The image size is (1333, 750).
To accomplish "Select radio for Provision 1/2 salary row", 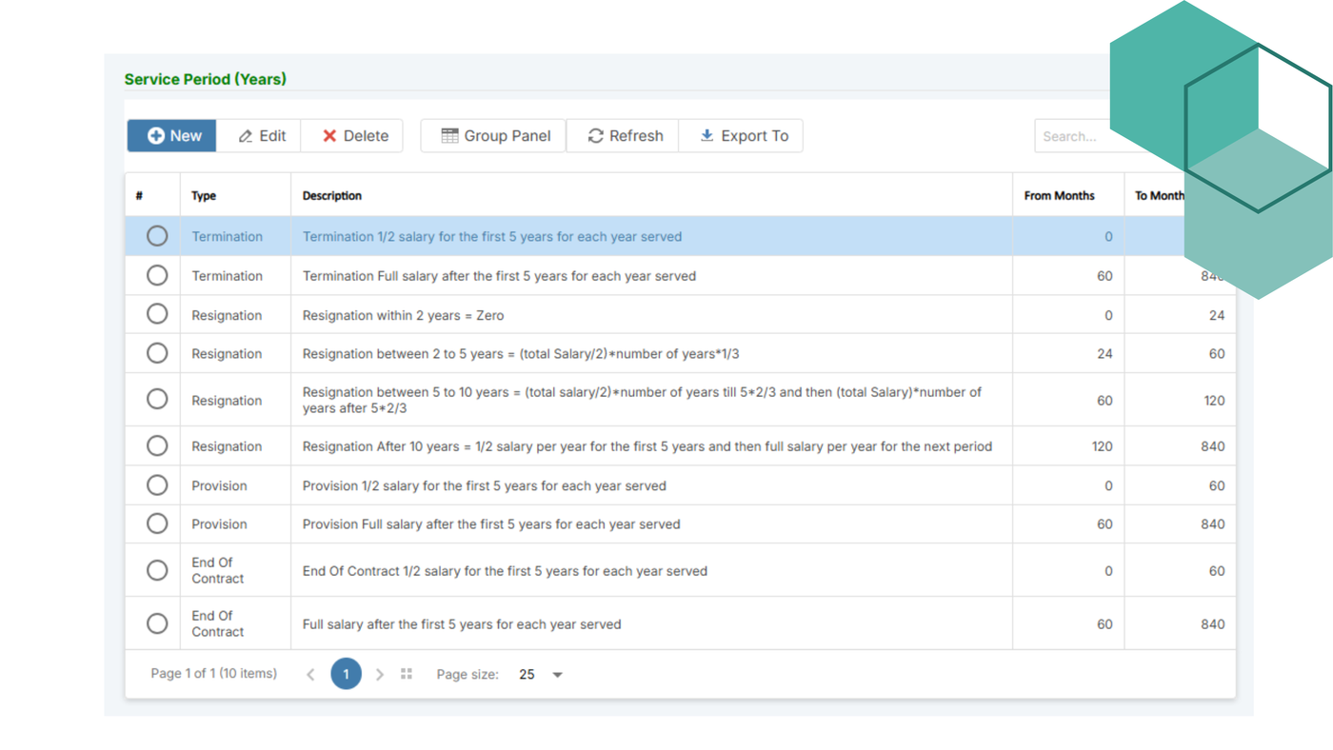I will coord(157,485).
